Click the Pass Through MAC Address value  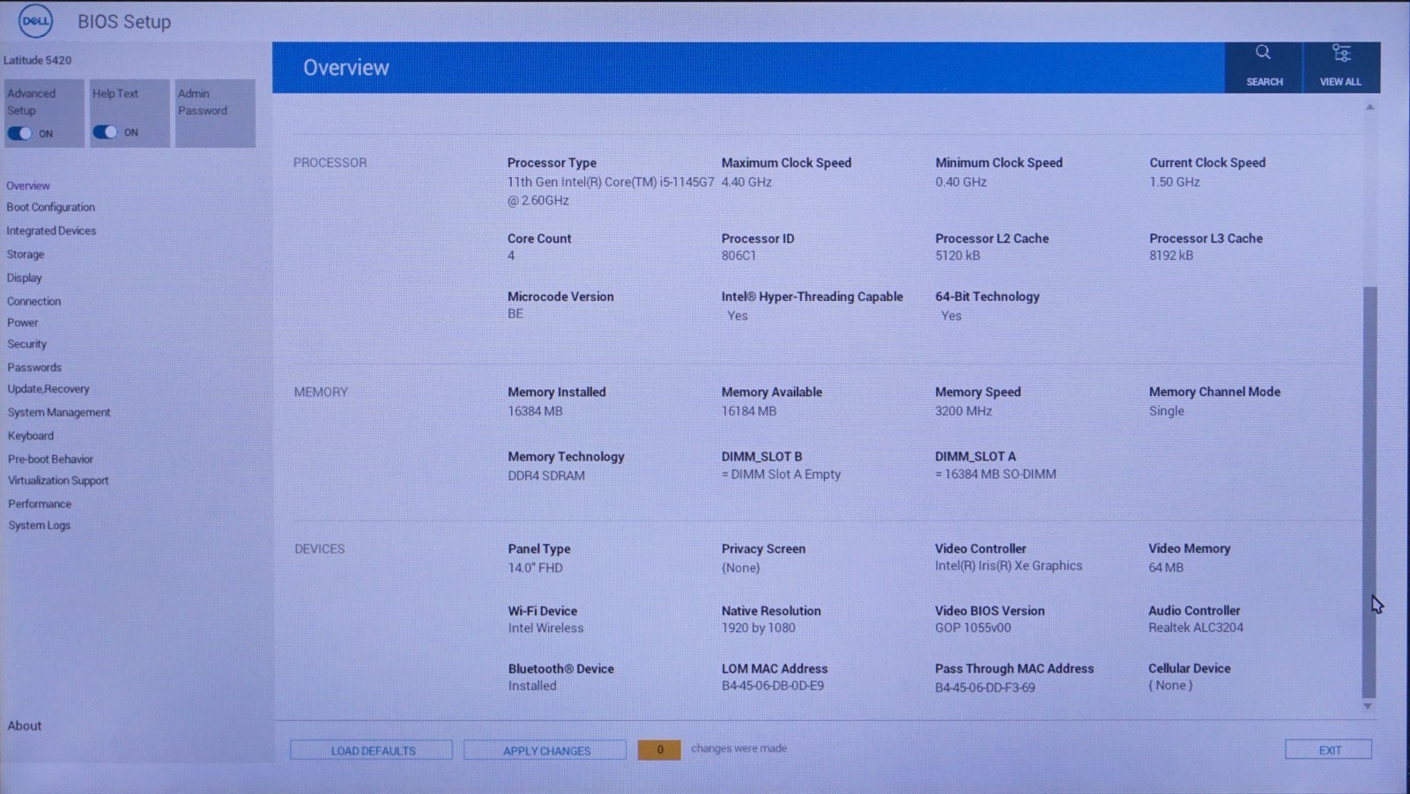tap(985, 687)
